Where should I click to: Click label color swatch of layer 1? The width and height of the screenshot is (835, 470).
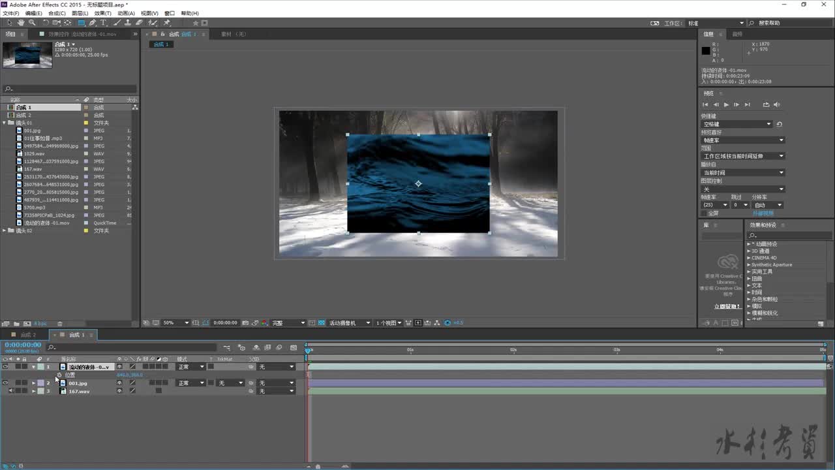[x=40, y=367]
